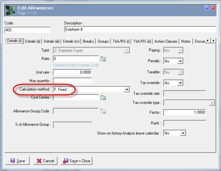Screen dimensions: 221x171
Task: Click the blue help icon in title bar
Action: (x=207, y=7)
